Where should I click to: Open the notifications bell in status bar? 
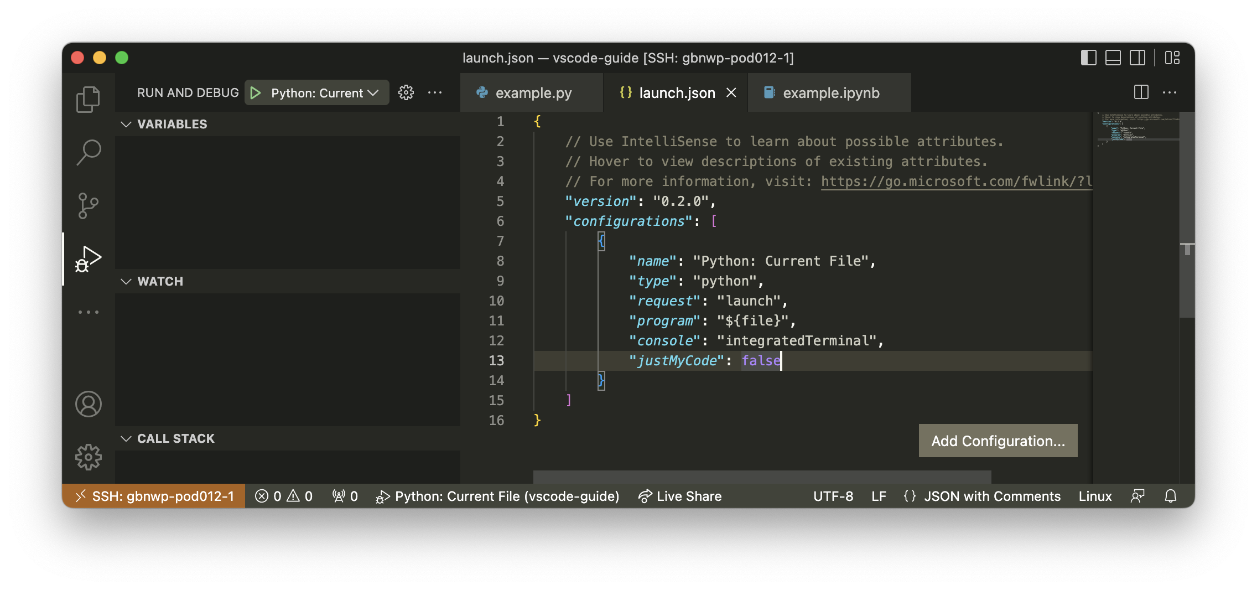(x=1171, y=496)
